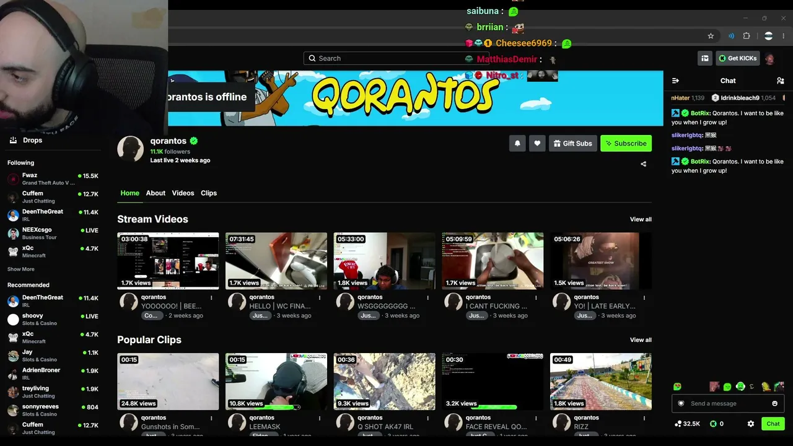This screenshot has width=793, height=446.
Task: Open options menu for Q SHOT AK47 IRL clip
Action: (427, 418)
